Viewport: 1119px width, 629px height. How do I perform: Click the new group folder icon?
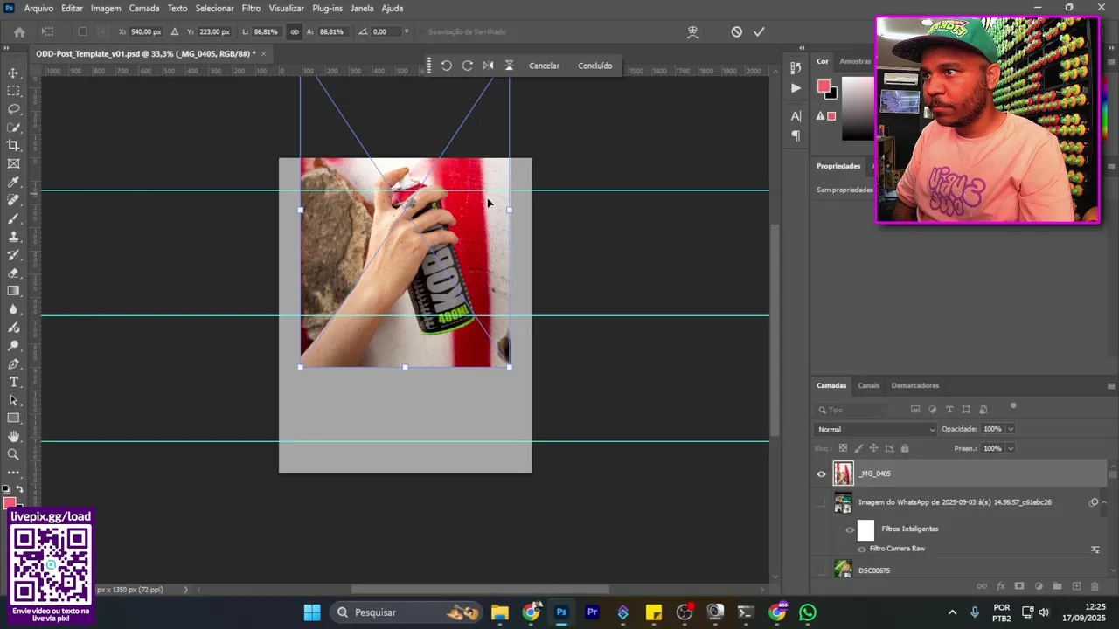tap(1057, 586)
